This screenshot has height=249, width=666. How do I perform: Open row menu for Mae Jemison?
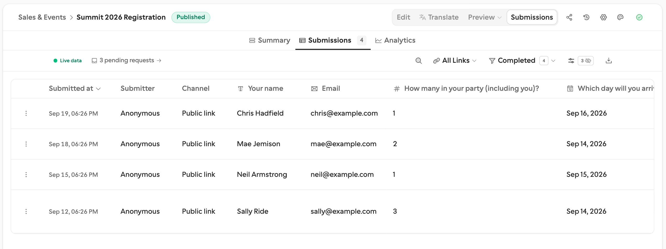click(26, 144)
